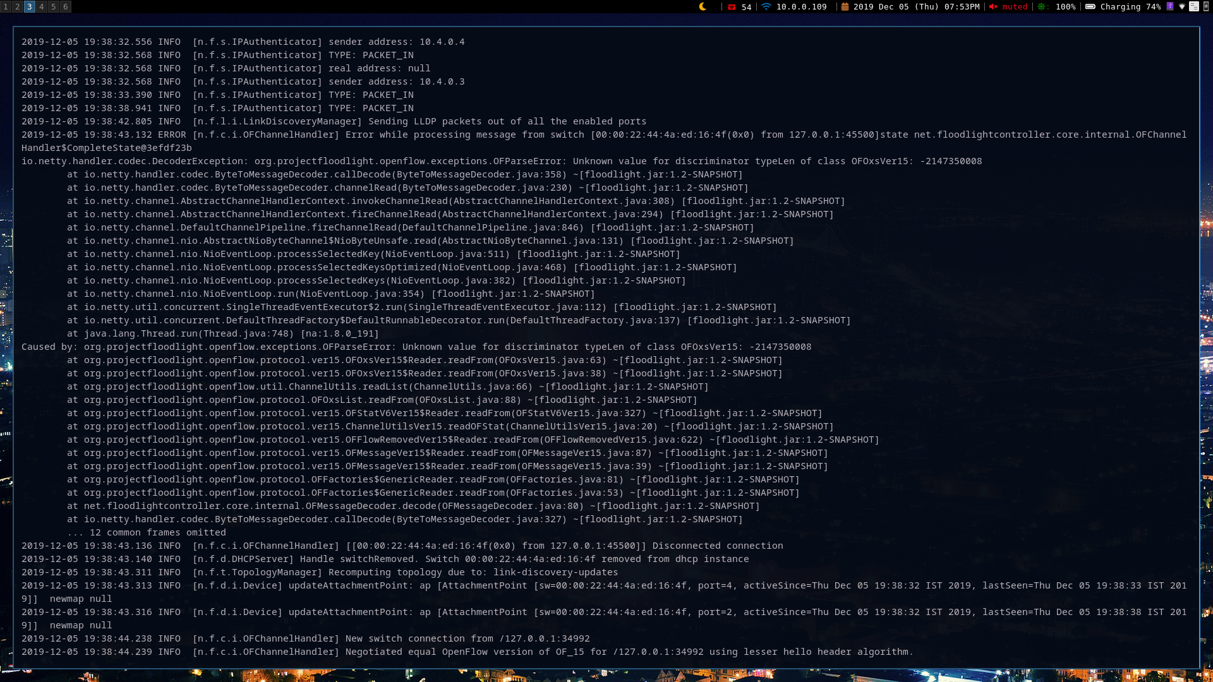Open the purple USB drive tray icon
This screenshot has width=1213, height=682.
click(1170, 6)
